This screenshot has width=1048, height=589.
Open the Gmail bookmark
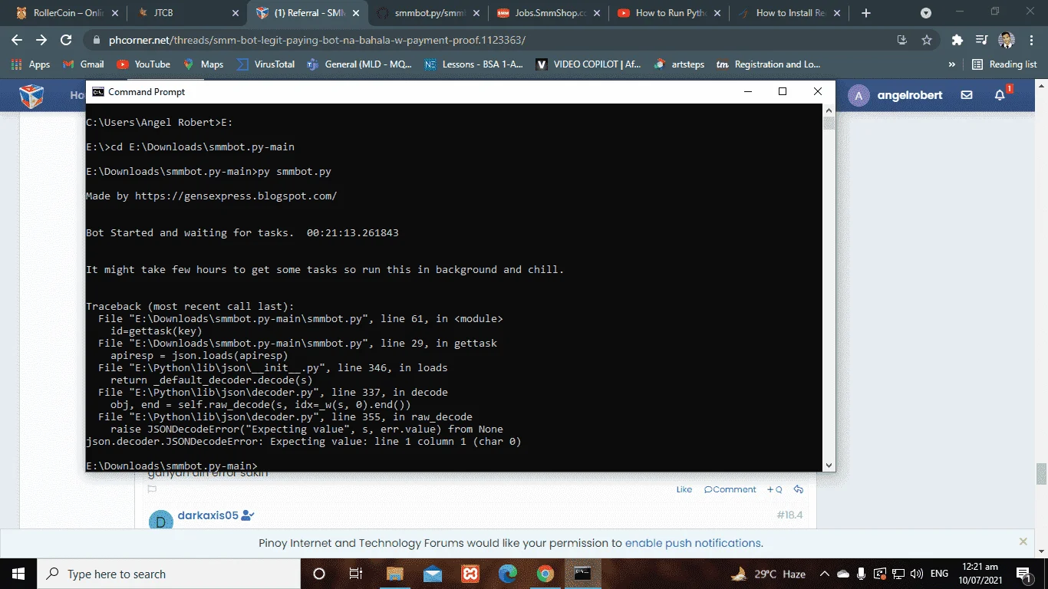[x=84, y=64]
